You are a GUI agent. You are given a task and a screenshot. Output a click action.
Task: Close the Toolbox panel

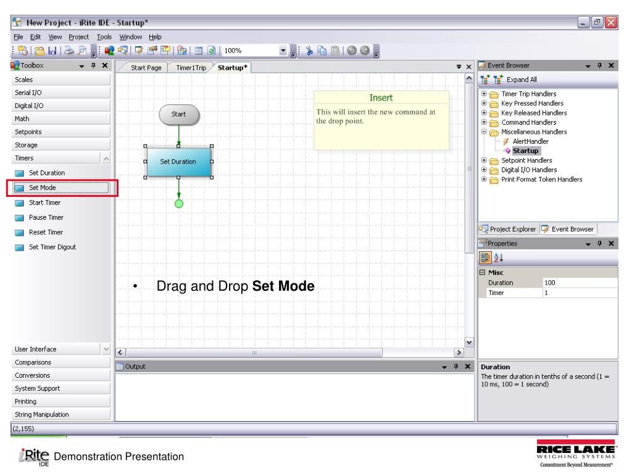point(105,65)
